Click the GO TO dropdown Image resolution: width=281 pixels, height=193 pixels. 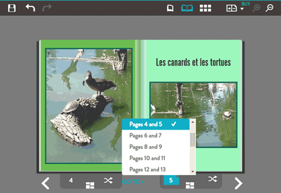133,182
